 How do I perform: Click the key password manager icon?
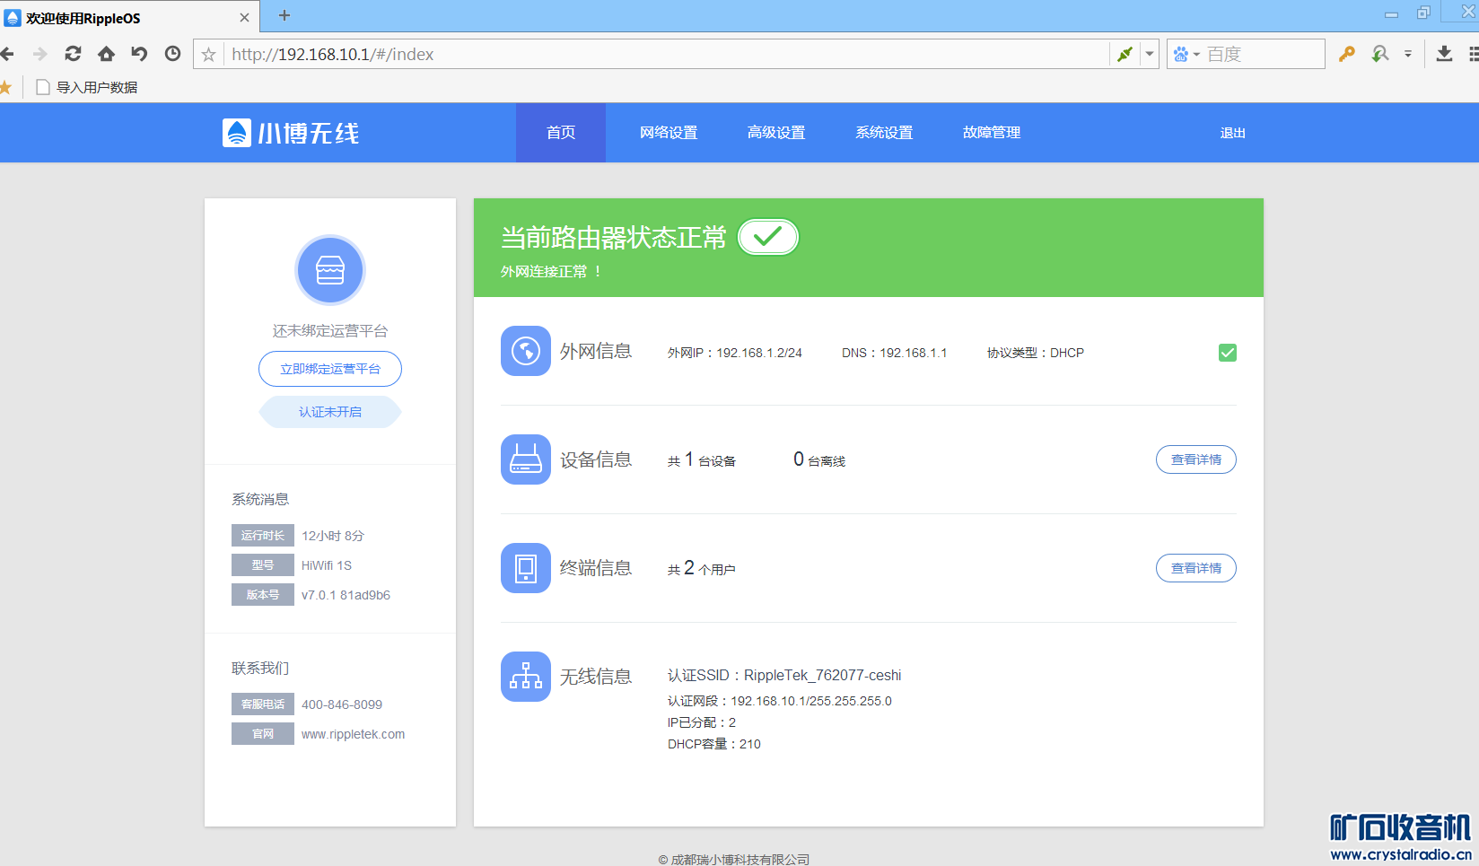[1346, 54]
